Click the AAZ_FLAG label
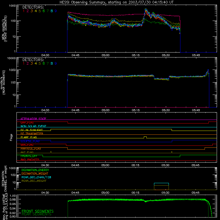 point(27,152)
